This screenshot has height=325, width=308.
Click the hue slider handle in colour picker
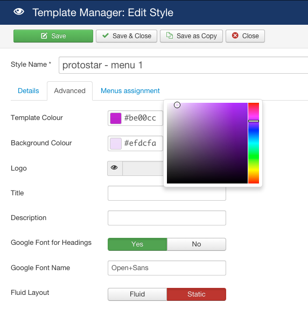(254, 121)
